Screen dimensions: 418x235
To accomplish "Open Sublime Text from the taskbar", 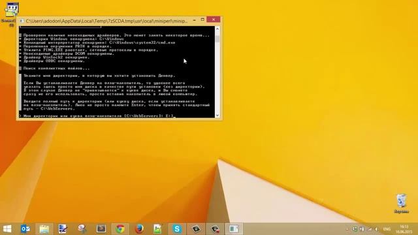I will click(101, 228).
